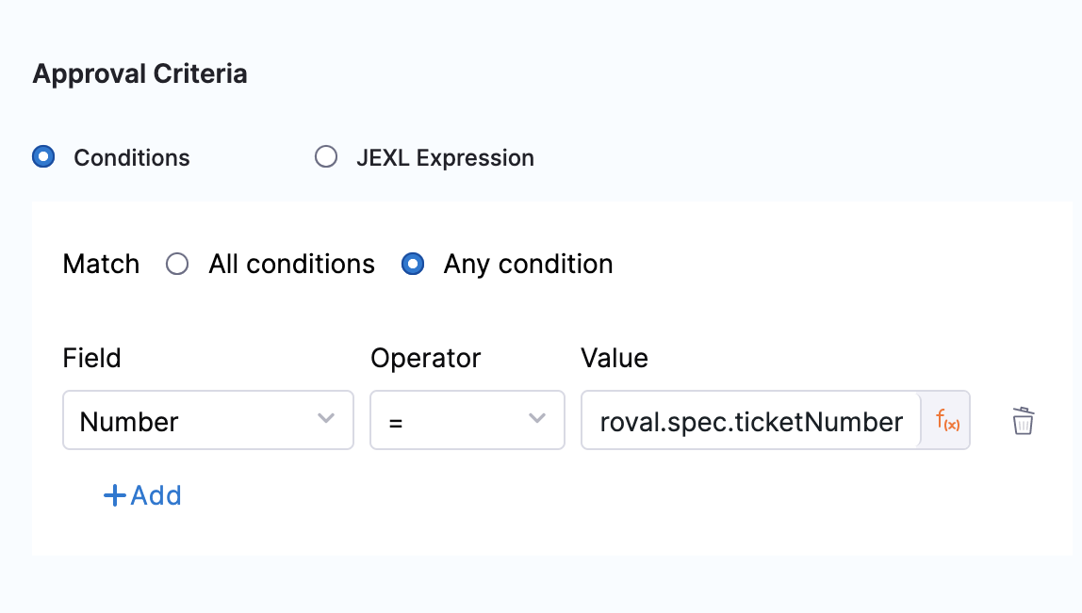Screen dimensions: 1082x613
Task: Click the JEXL Expression label text
Action: click(x=445, y=158)
